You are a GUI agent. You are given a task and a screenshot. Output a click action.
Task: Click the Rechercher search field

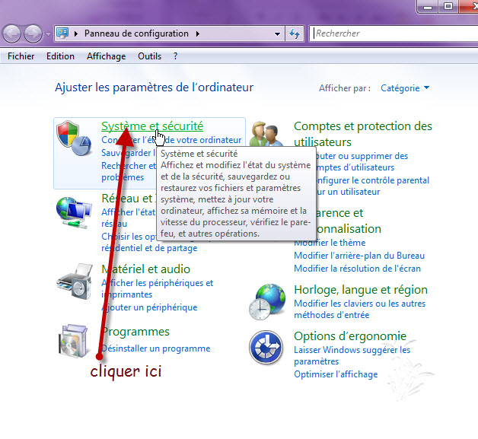tap(394, 33)
